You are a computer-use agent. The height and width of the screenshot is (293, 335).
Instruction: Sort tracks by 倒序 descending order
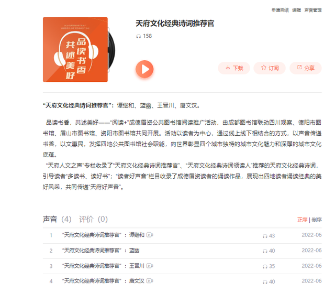pyautogui.click(x=316, y=220)
